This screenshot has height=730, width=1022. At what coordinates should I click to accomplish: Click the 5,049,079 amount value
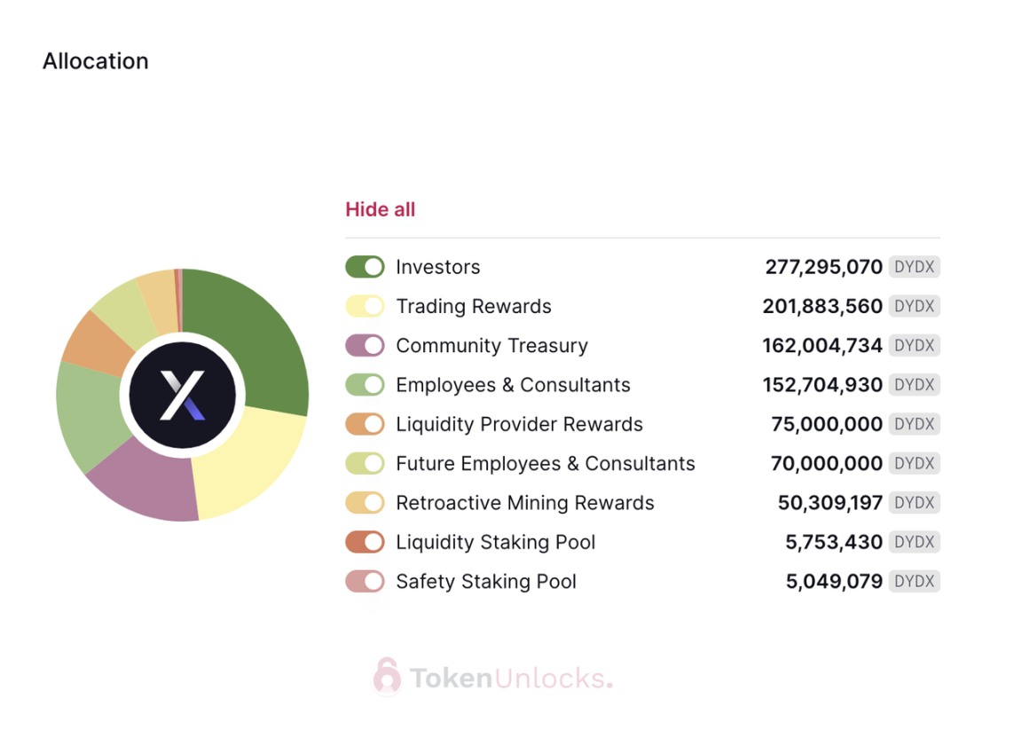tap(834, 581)
